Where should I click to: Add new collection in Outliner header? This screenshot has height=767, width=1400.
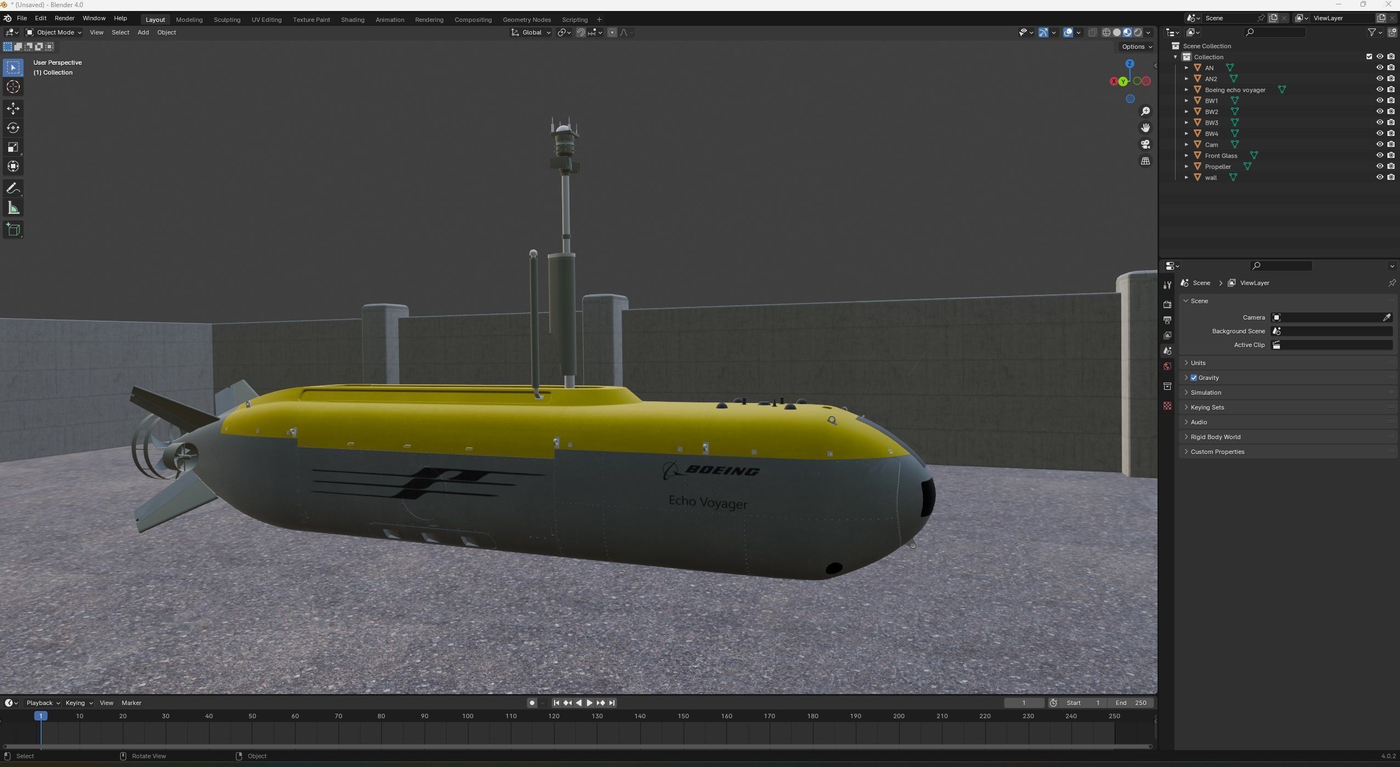(1392, 32)
